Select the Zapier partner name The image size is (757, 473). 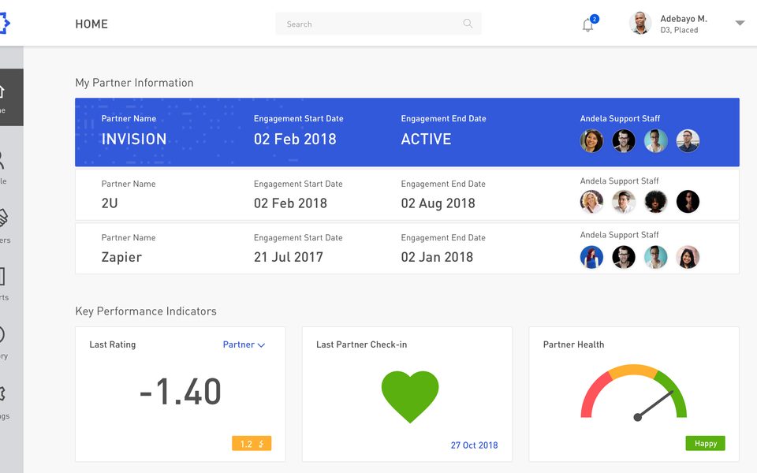click(x=121, y=257)
